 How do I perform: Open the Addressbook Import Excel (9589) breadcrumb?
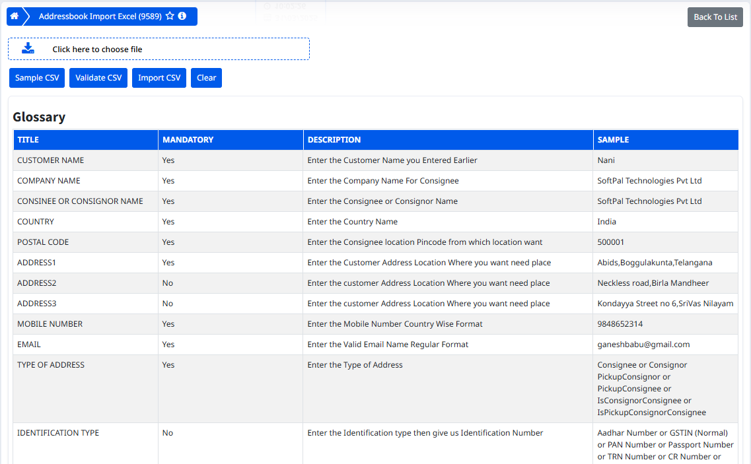[100, 17]
